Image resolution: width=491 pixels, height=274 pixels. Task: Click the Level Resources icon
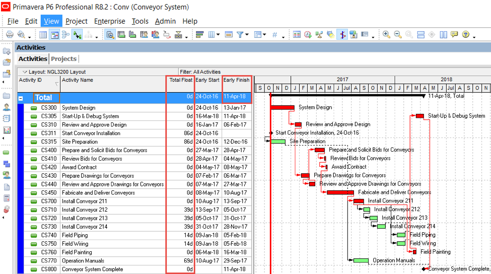point(319,34)
